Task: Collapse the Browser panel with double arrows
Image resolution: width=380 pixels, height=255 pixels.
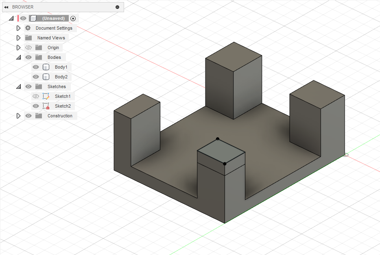Action: point(5,7)
